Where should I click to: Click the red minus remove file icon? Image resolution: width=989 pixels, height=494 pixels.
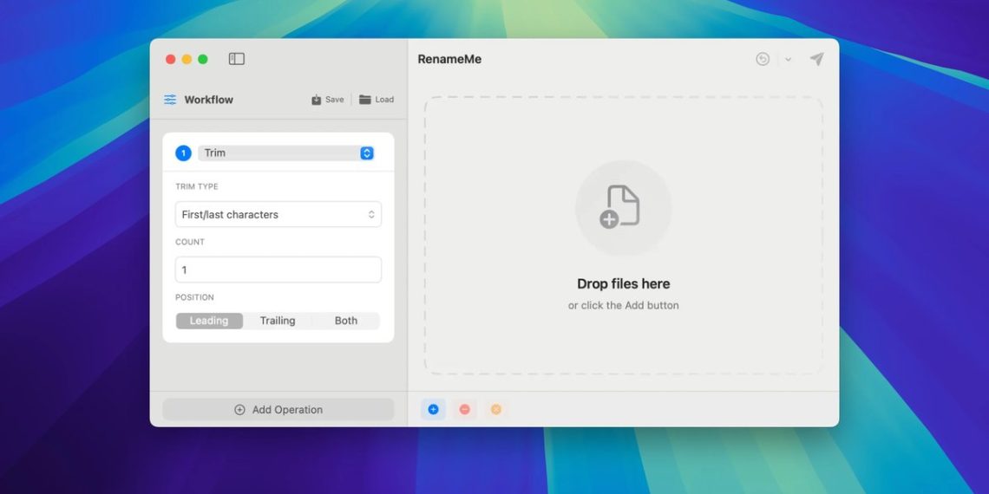point(464,409)
